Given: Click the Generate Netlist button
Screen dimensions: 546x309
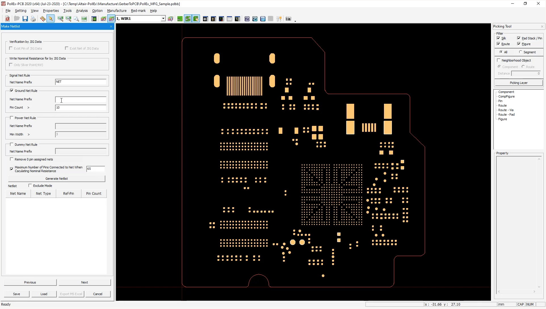Looking at the screenshot, I should pos(57,179).
